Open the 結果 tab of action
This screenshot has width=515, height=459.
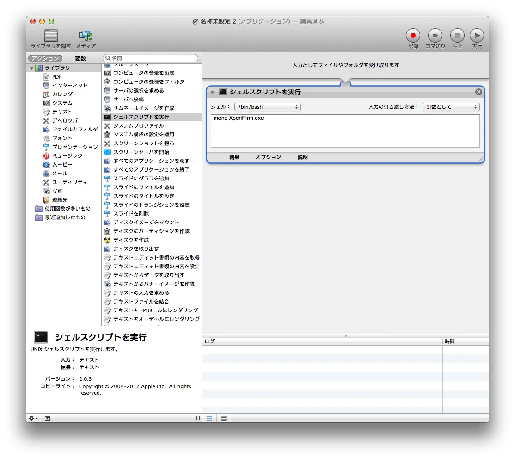234,157
